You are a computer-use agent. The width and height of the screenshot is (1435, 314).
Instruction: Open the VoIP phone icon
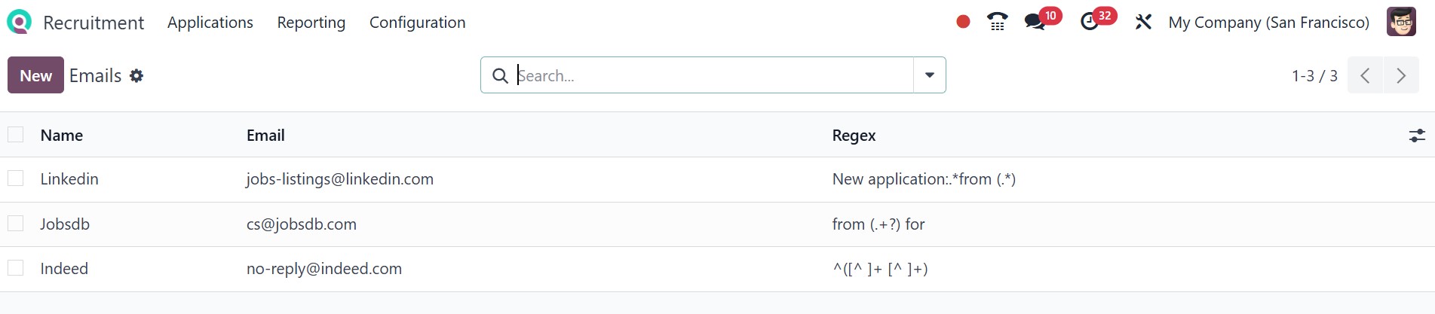coord(997,22)
